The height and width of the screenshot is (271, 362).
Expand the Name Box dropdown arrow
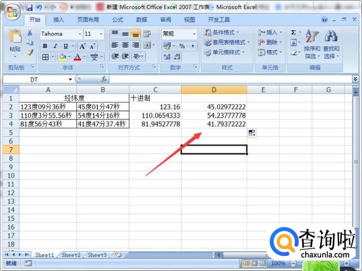click(70, 79)
